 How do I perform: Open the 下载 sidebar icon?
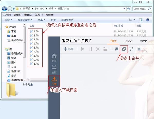(54, 81)
